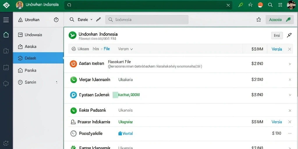Expand the Verom dropdown
This screenshot has height=149, width=298.
coord(125,49)
